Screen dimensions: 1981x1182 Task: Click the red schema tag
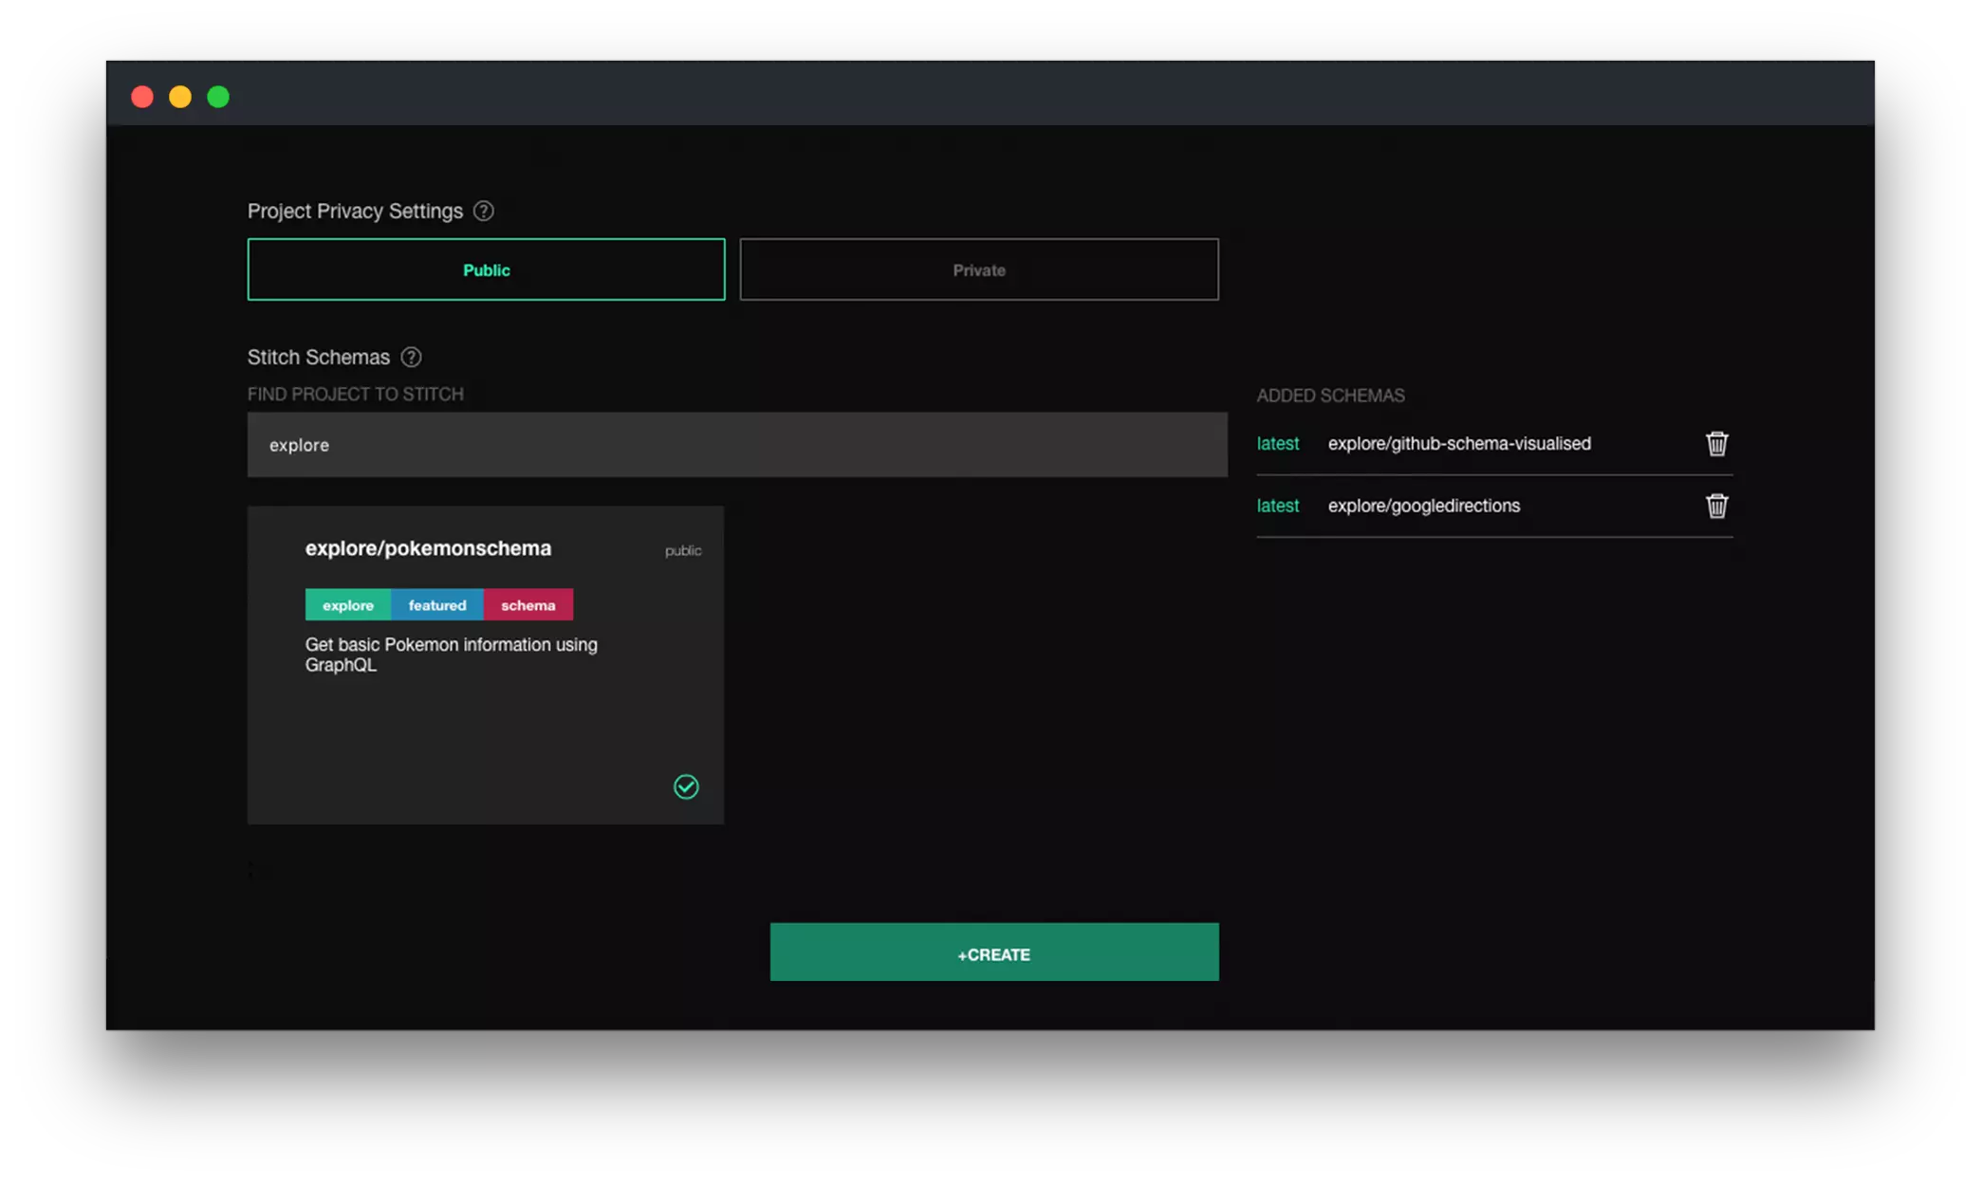(x=528, y=604)
